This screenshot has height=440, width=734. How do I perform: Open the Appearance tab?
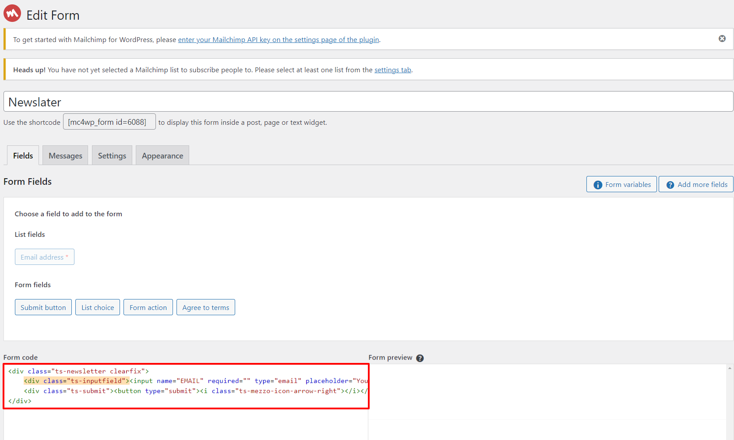click(x=162, y=156)
